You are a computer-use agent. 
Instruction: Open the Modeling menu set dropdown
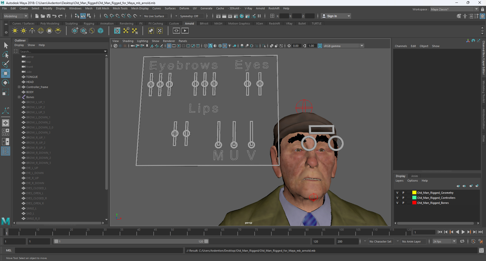point(16,16)
